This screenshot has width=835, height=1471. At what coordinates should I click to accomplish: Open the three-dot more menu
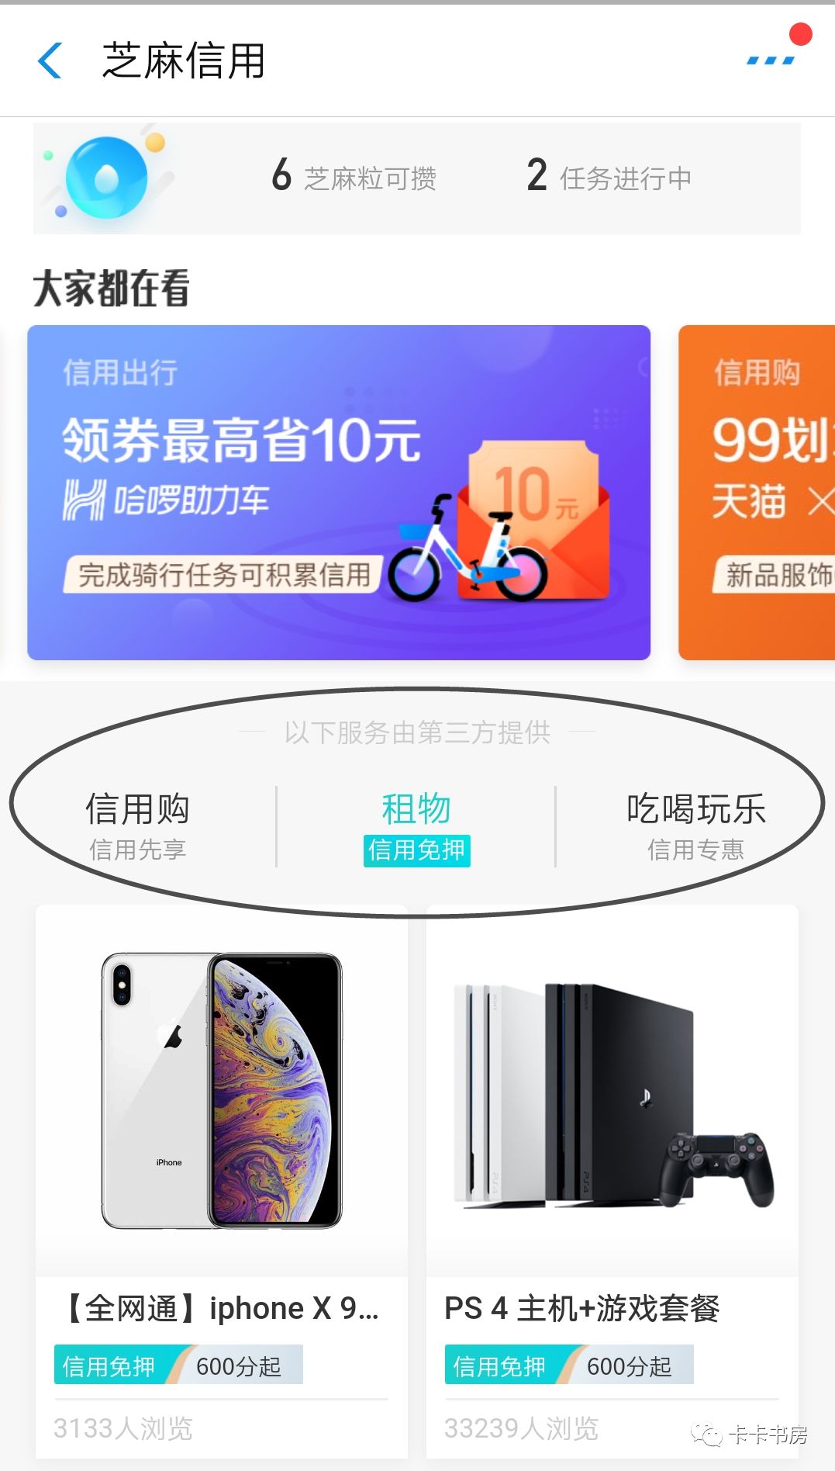pos(771,60)
